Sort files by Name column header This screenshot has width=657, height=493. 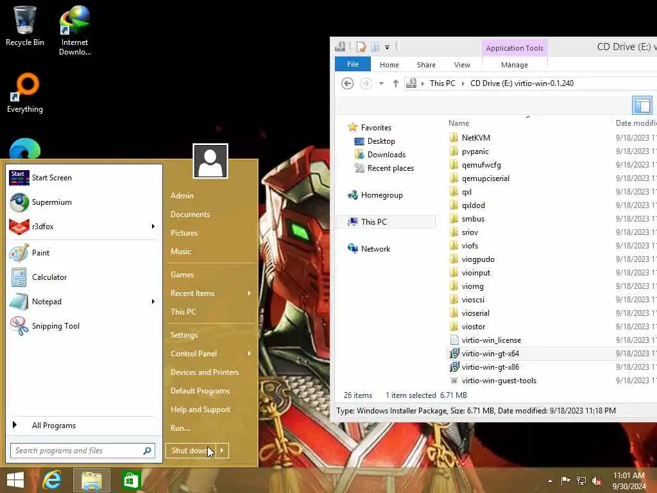(459, 123)
